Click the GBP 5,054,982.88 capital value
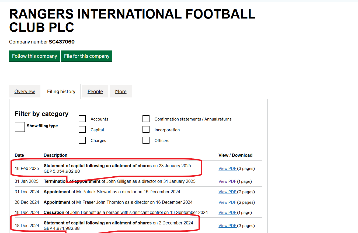Viewport: 358px width, 233px height. coord(62,171)
